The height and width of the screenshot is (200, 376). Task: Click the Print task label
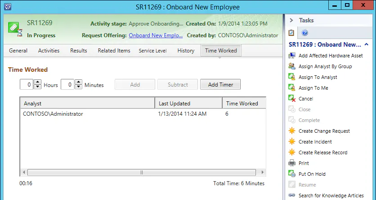(304, 163)
